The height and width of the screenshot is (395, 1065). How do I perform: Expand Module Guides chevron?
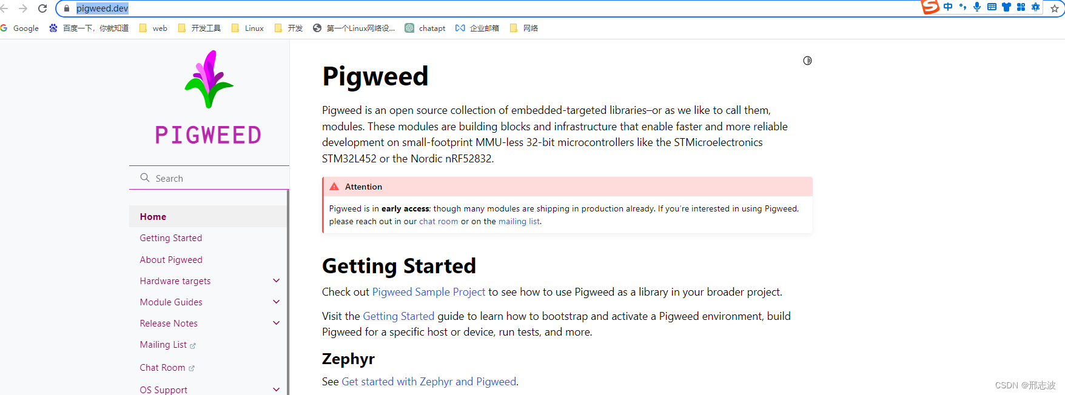click(x=277, y=302)
